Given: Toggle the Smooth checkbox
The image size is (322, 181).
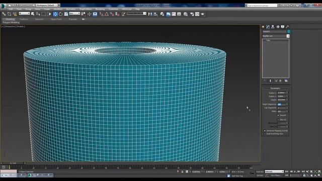Looking at the screenshot, I should tap(278, 115).
